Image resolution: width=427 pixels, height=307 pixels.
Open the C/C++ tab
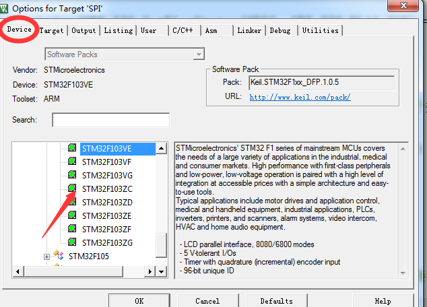[x=184, y=30]
